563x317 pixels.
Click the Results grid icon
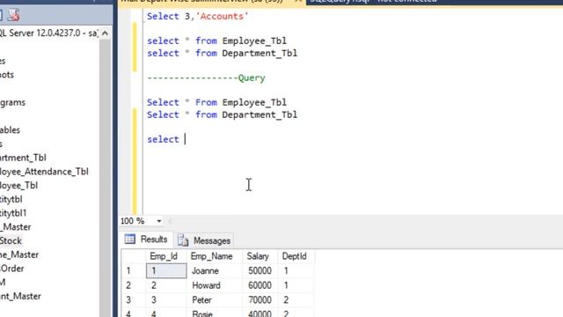[130, 239]
